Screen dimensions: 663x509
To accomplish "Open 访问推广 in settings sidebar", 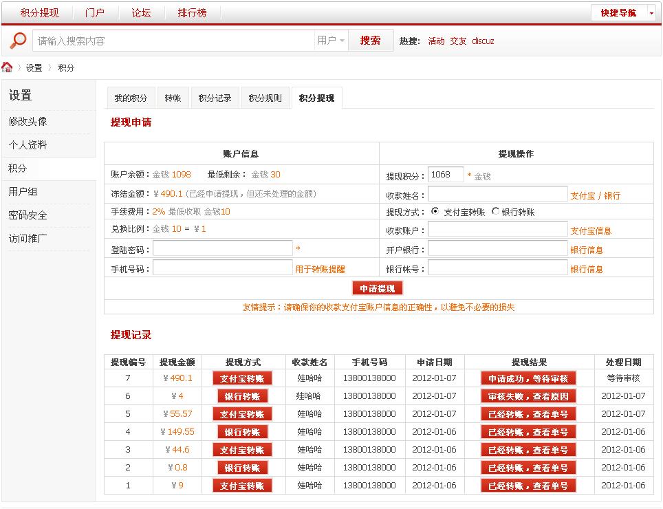I will point(28,239).
